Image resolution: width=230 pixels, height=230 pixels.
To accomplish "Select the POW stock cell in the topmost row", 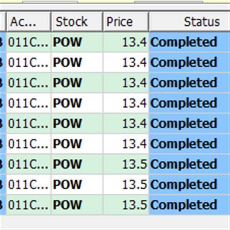I will (x=77, y=42).
